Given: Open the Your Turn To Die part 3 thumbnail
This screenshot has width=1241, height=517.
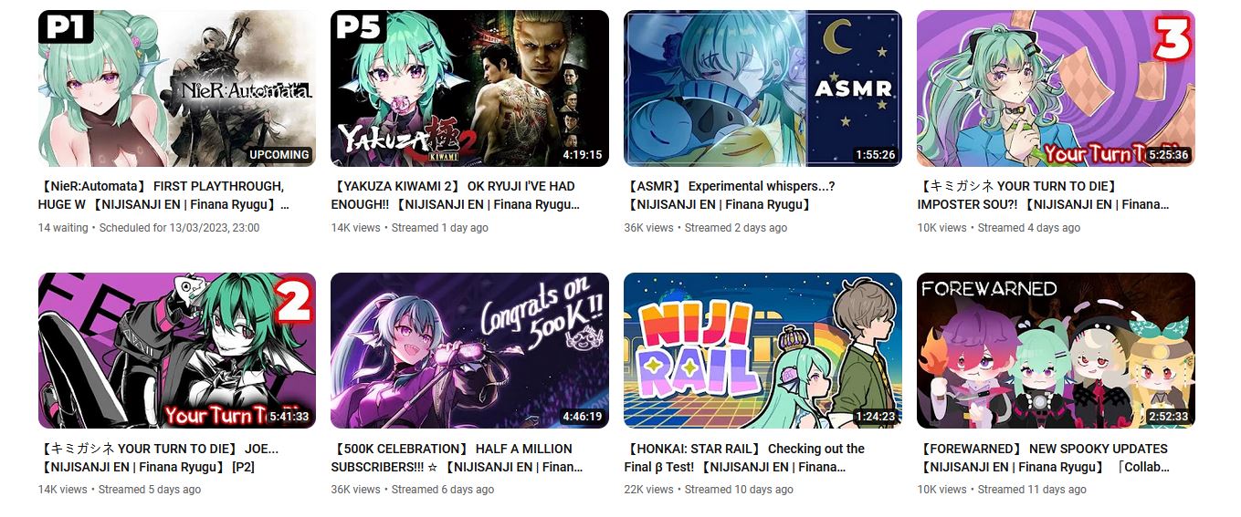Looking at the screenshot, I should pos(1056,88).
